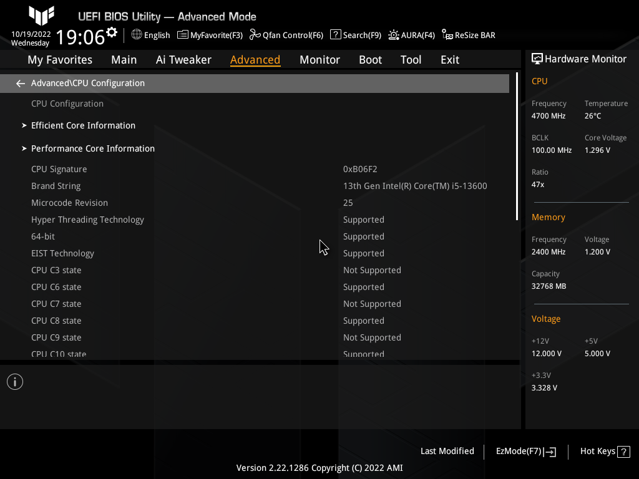Open the BIOS Search tool

(355, 36)
